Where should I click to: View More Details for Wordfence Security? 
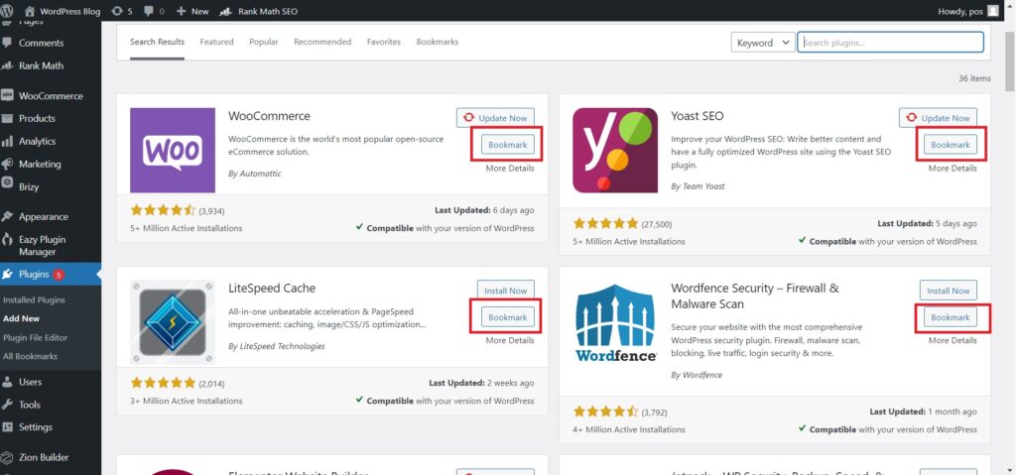click(x=952, y=341)
